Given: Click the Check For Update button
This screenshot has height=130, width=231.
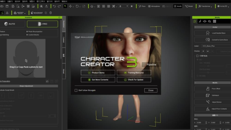Looking at the screenshot, I should click(x=134, y=80).
